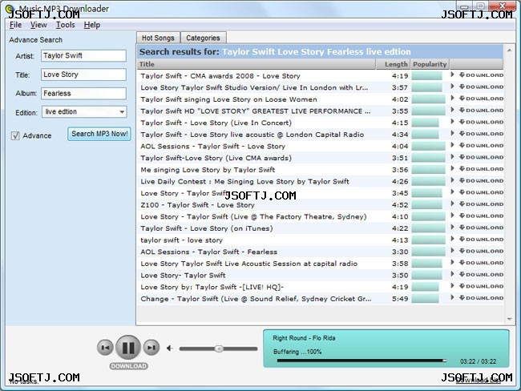Play preview of 'Z100 - Taylor Swift - Love Story'
Screen dimensions: 521x391
pyautogui.click(x=452, y=204)
